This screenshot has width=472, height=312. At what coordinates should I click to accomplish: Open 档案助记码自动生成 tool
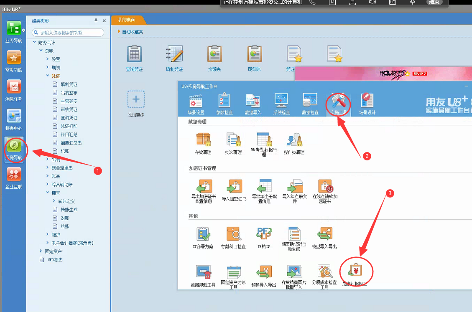click(294, 239)
